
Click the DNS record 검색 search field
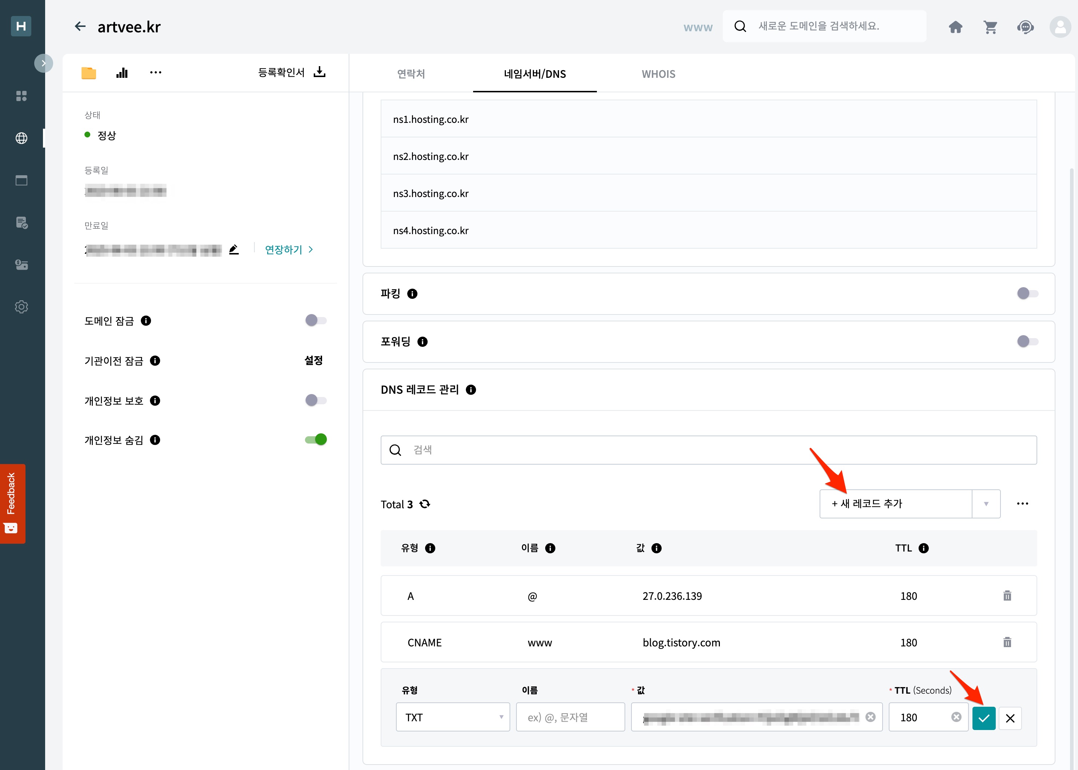click(708, 449)
